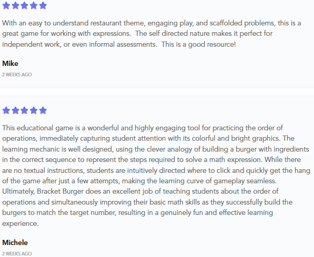Click the fourth star in Michele's review rating
This screenshot has height=257, width=314.
click(x=34, y=111)
